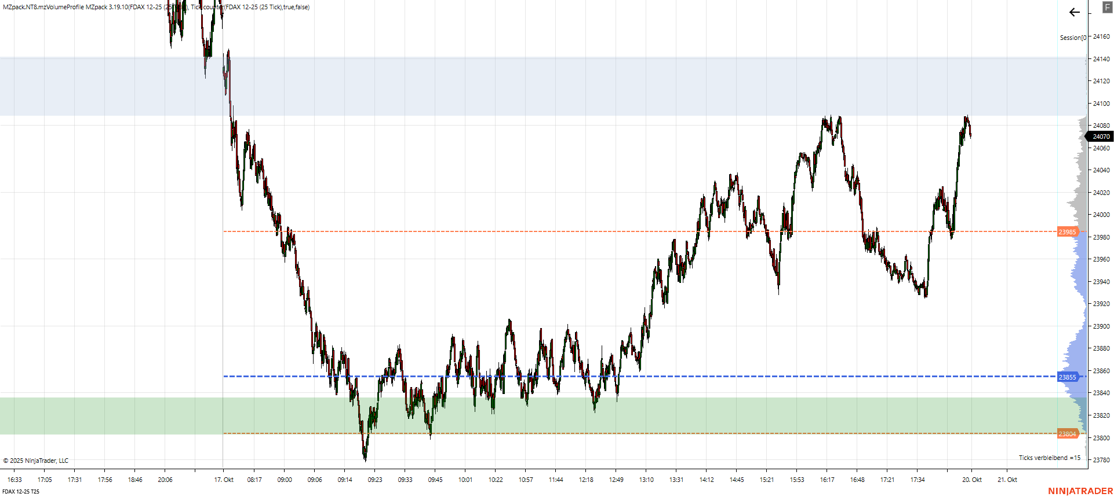The width and height of the screenshot is (1114, 497).
Task: Click the blue 23855 price marker
Action: [x=1067, y=377]
